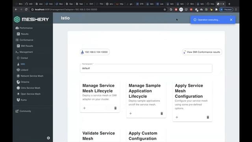252x142 pixels.
Task: Focus the Namespace input field
Action: (146, 68)
